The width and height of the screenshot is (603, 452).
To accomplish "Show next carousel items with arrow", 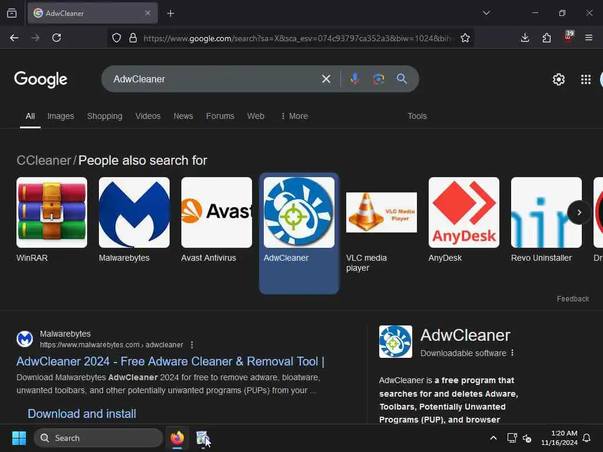I will click(x=579, y=212).
